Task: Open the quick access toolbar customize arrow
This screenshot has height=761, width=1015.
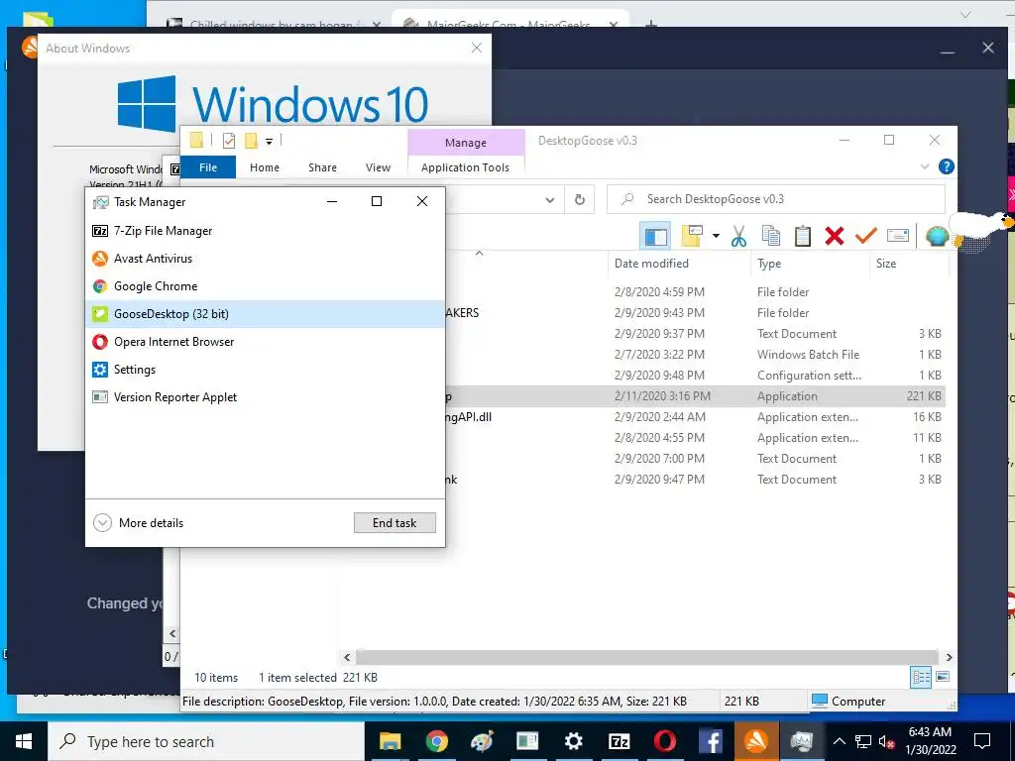Action: [269, 141]
